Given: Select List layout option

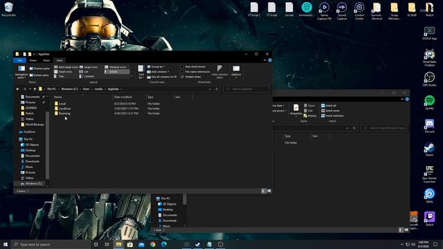Looking at the screenshot, I should tap(84, 72).
